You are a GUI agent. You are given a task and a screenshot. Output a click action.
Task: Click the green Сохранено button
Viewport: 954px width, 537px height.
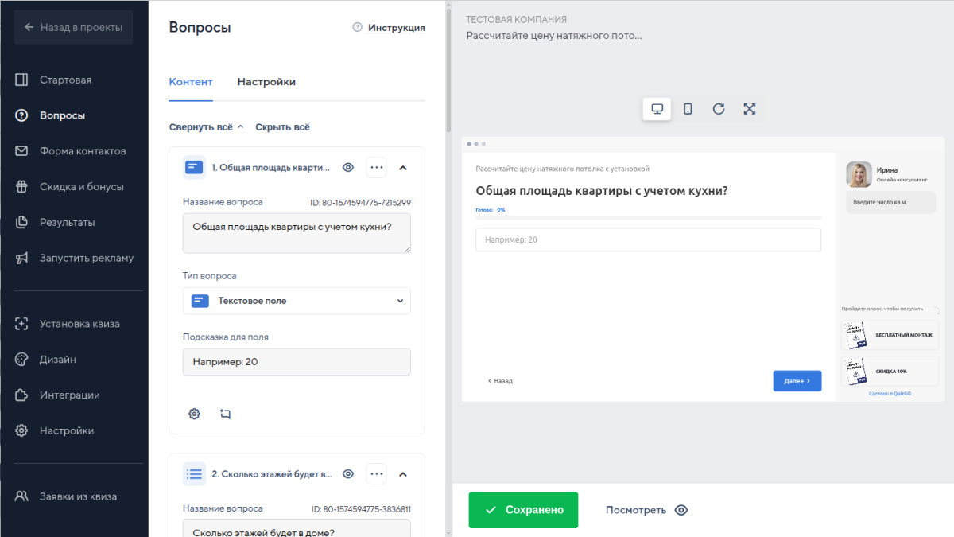tap(523, 510)
